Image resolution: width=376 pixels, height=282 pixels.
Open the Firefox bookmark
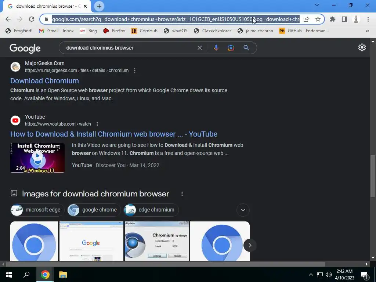click(x=114, y=31)
